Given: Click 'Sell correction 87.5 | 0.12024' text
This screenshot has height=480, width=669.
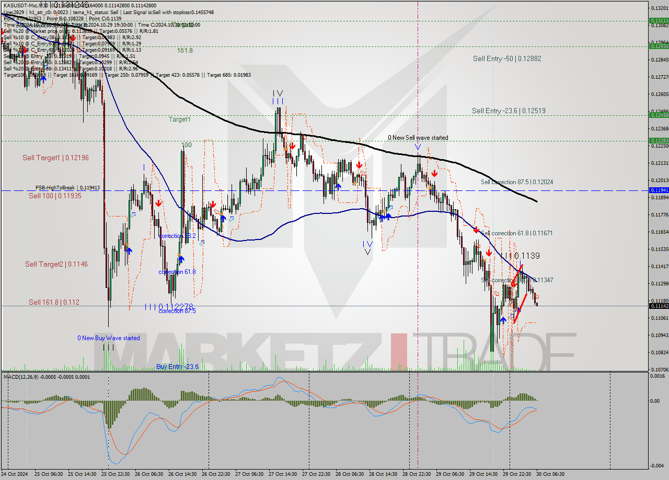Looking at the screenshot, I should [x=517, y=182].
